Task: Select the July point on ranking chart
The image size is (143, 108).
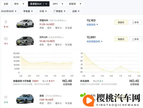Action: click(x=121, y=67)
